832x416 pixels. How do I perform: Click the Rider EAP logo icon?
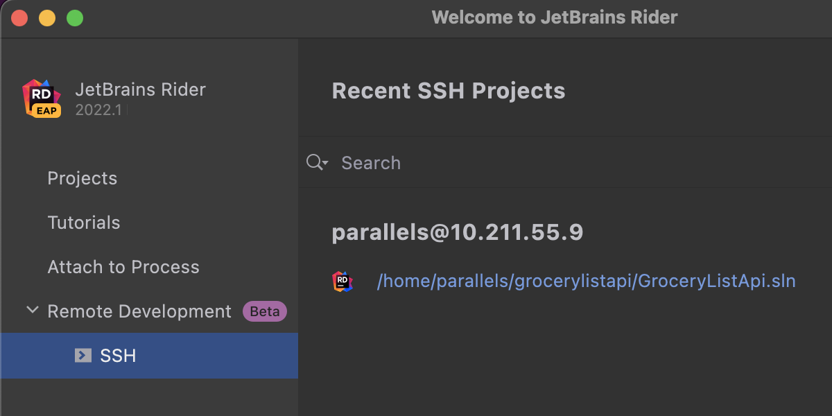(x=42, y=98)
